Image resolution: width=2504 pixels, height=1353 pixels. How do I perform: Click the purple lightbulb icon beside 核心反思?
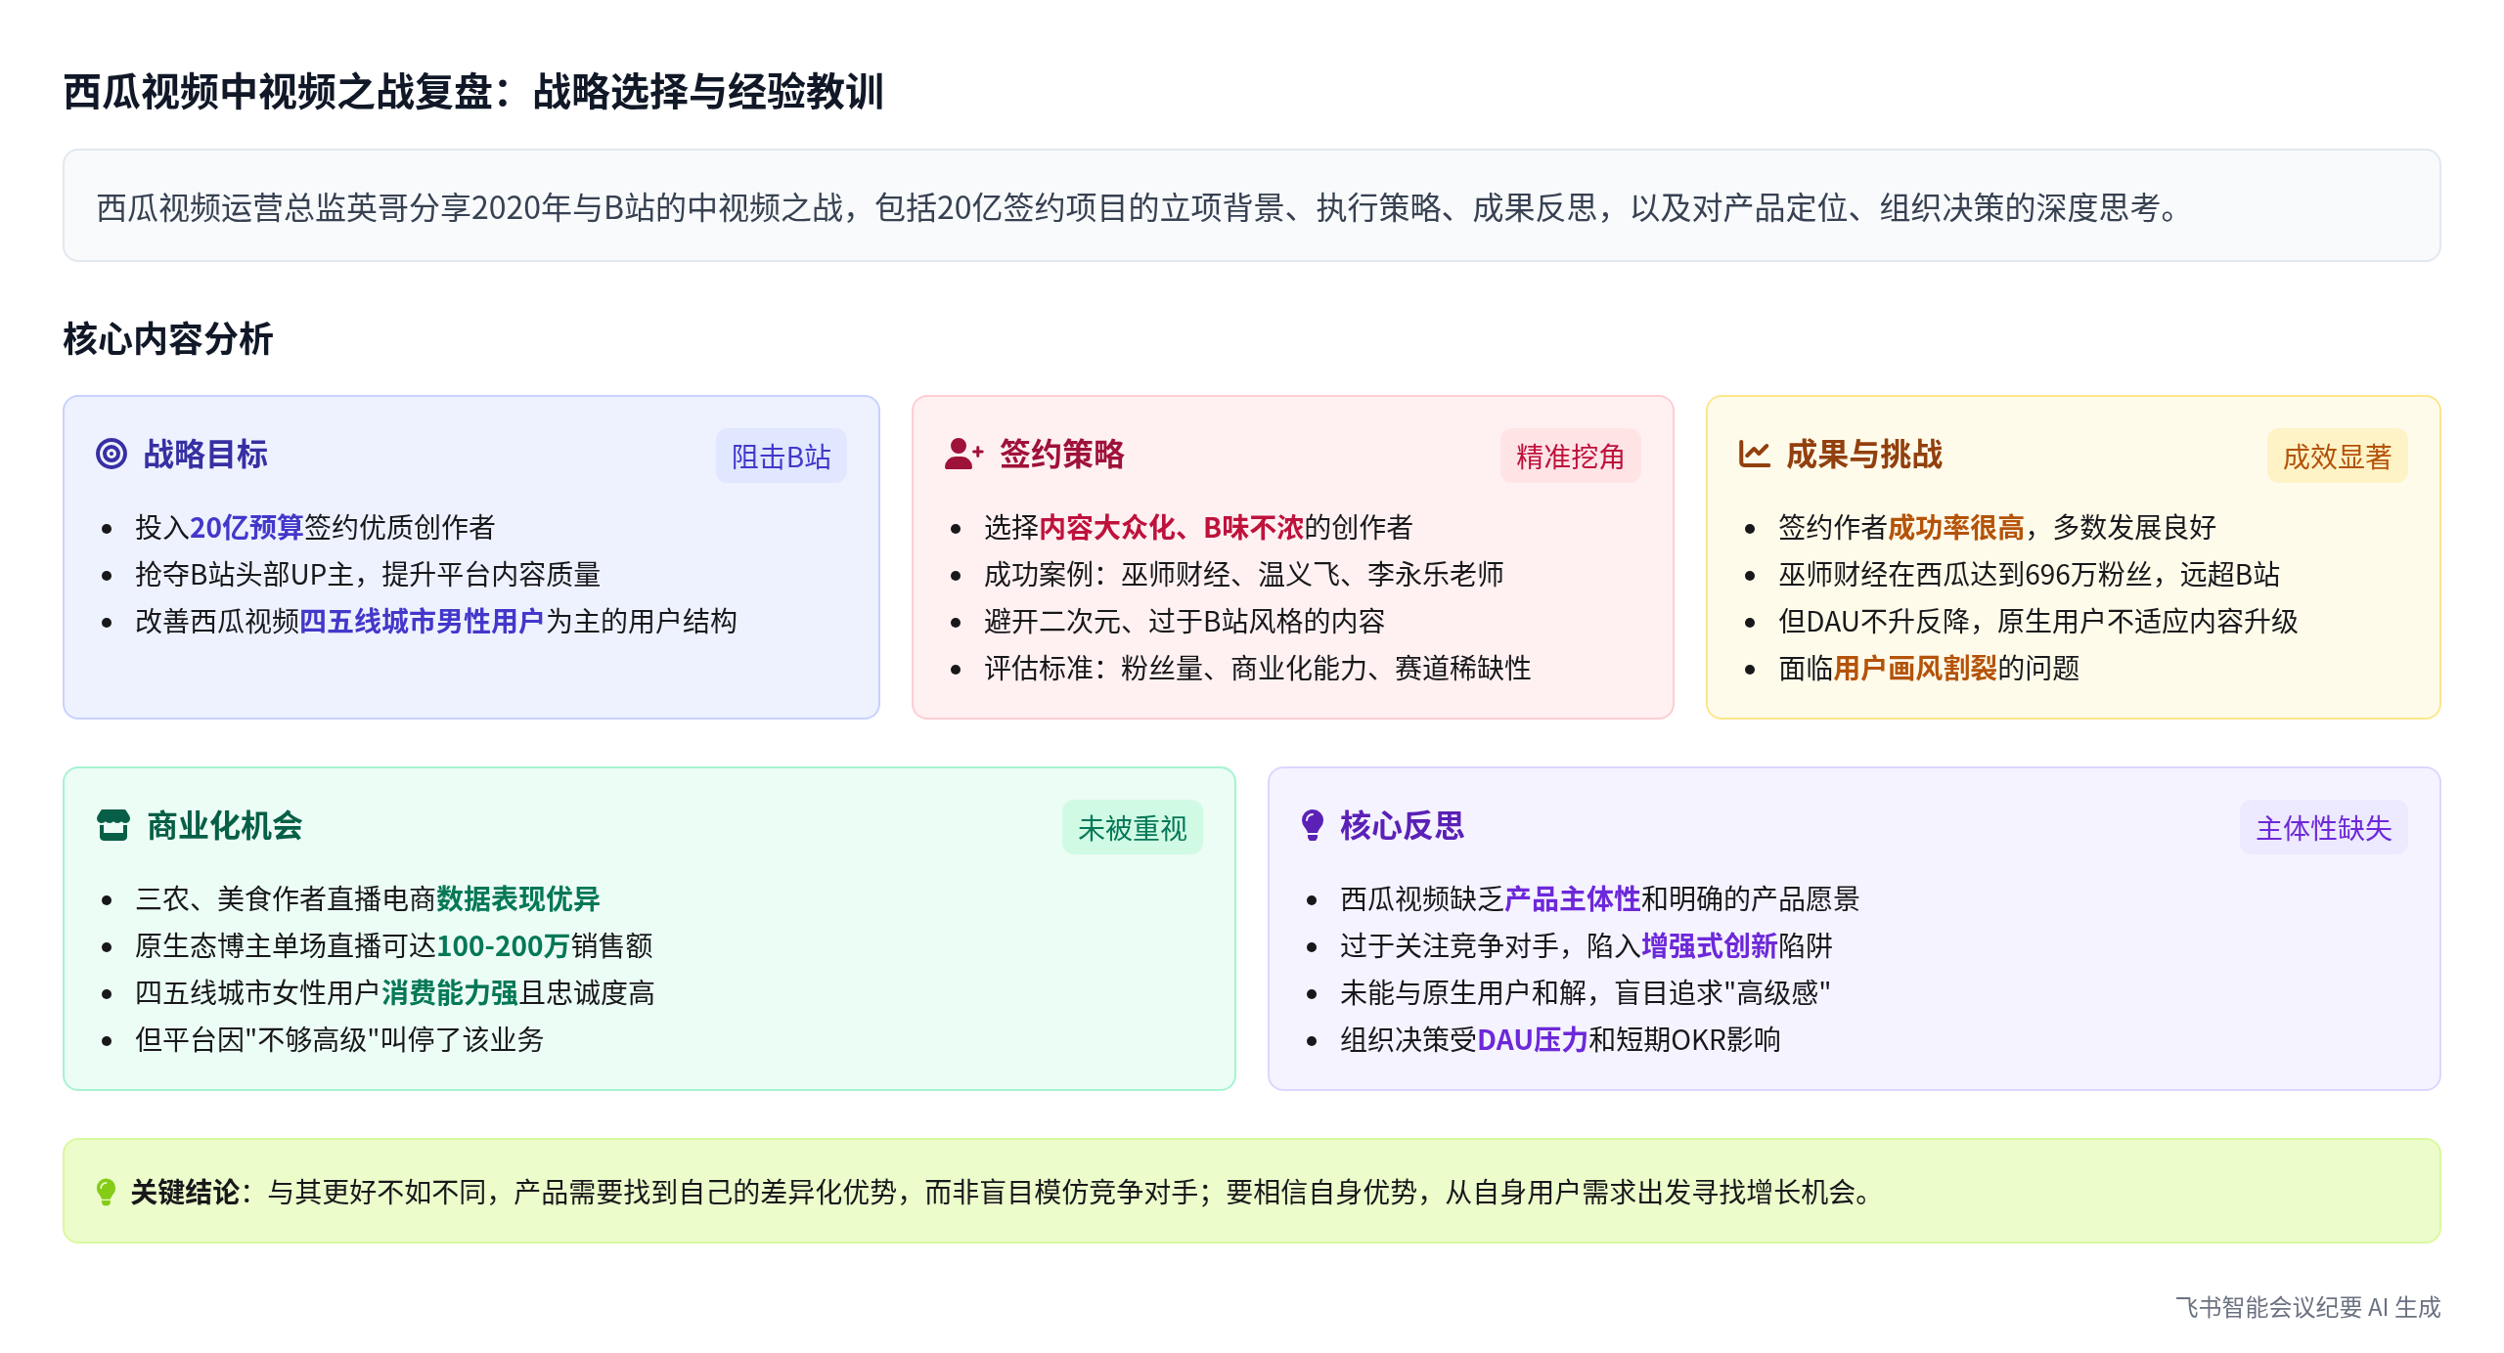(1313, 825)
